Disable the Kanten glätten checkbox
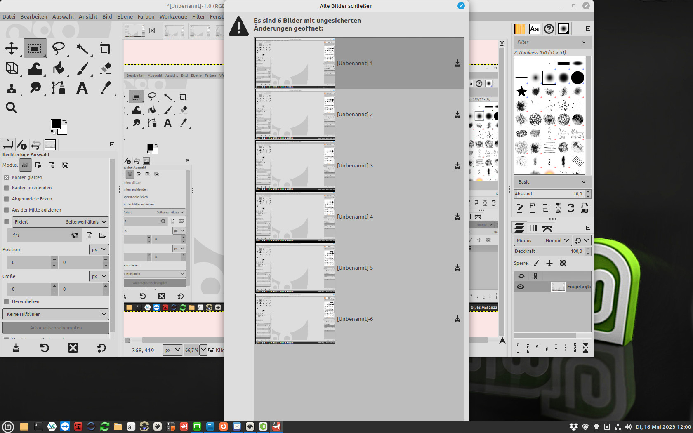This screenshot has width=693, height=433. click(x=7, y=177)
